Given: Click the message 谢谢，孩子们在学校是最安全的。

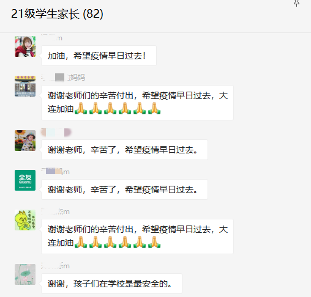Looking at the screenshot, I should click(111, 284).
